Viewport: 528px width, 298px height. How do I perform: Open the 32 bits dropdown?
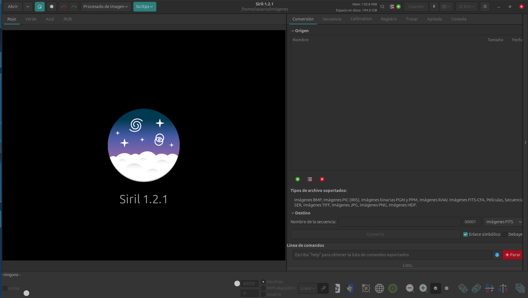(x=467, y=7)
